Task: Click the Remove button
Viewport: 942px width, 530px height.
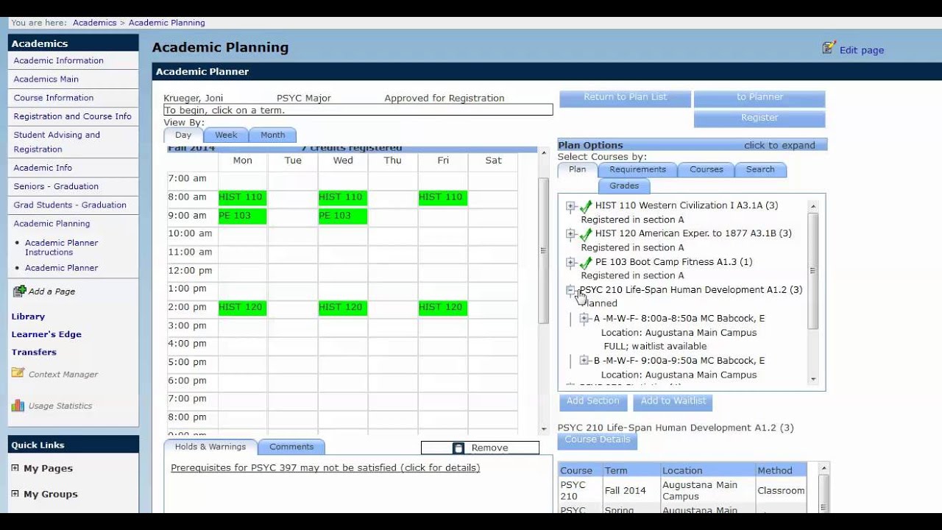Action: pos(480,448)
